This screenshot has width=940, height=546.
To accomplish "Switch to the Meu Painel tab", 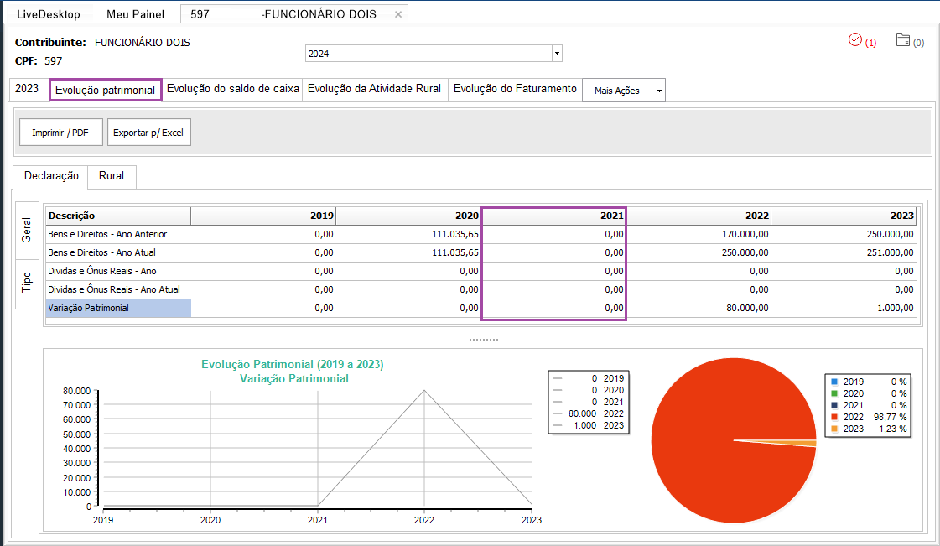I will (136, 14).
